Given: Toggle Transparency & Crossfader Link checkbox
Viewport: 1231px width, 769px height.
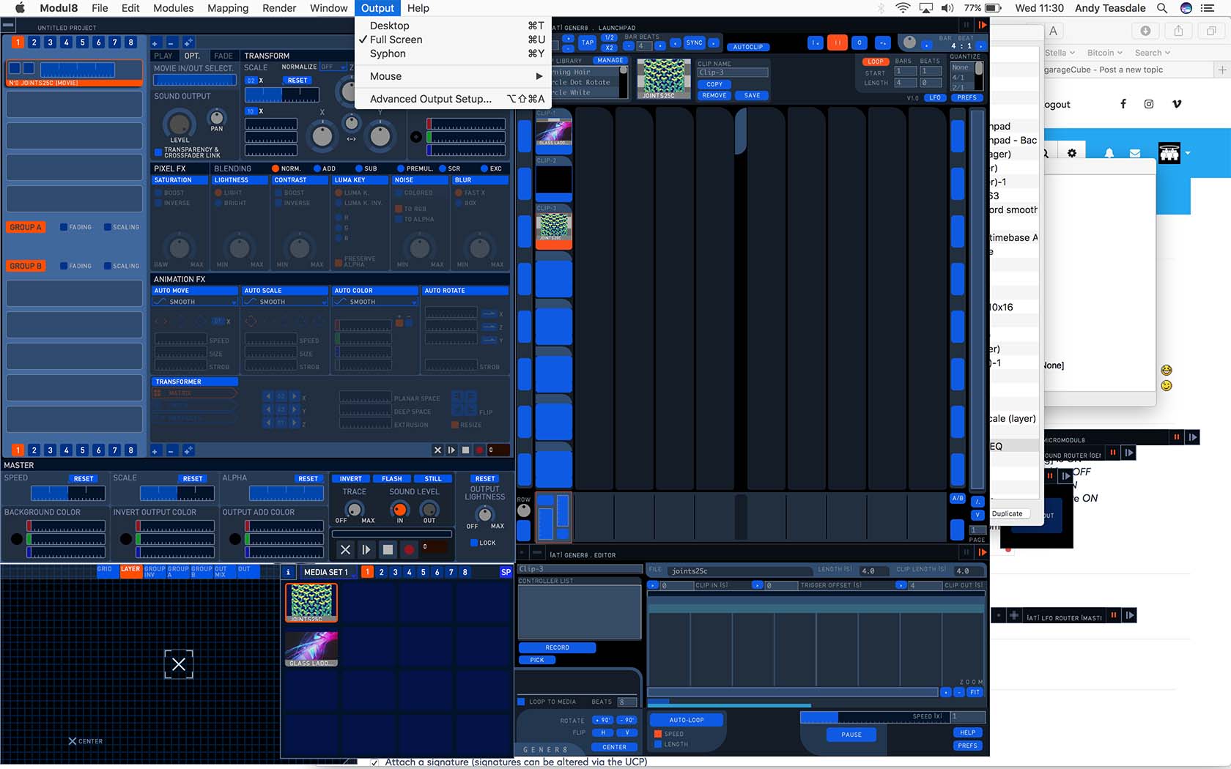Looking at the screenshot, I should [158, 152].
